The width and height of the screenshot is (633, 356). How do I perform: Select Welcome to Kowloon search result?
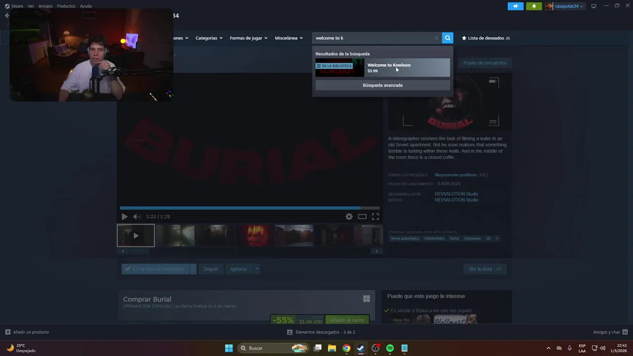tap(383, 68)
